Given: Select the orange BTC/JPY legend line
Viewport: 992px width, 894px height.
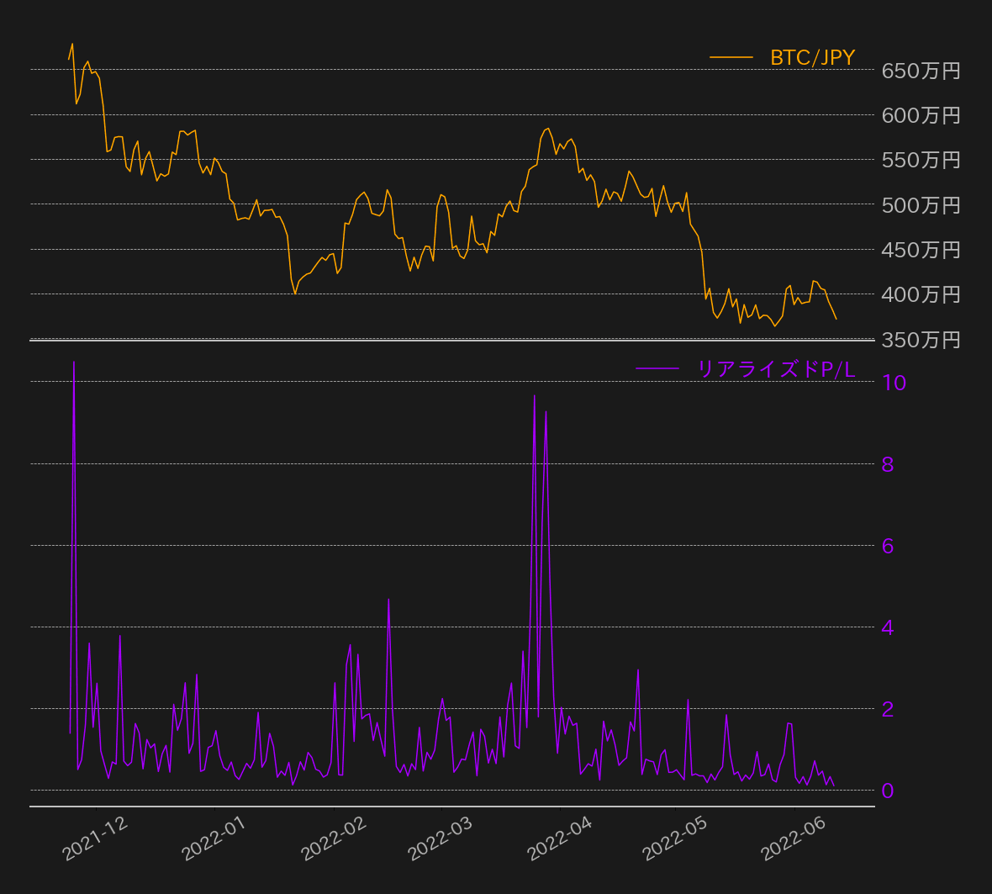Looking at the screenshot, I should point(731,58).
